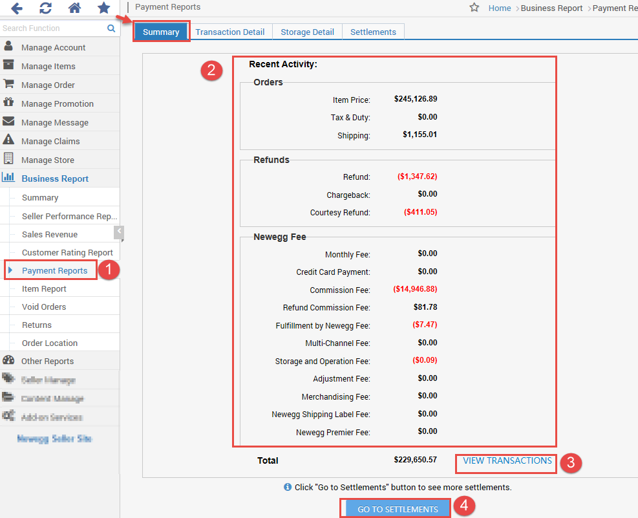Viewport: 638px width, 518px height.
Task: Switch to the Transaction Detail tab
Action: pos(230,31)
